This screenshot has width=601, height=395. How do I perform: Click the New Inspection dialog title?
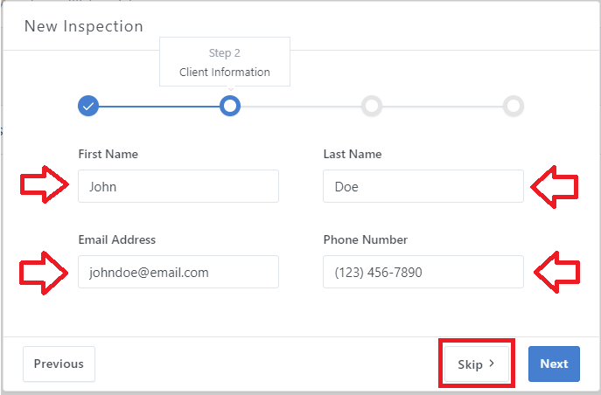coord(83,26)
